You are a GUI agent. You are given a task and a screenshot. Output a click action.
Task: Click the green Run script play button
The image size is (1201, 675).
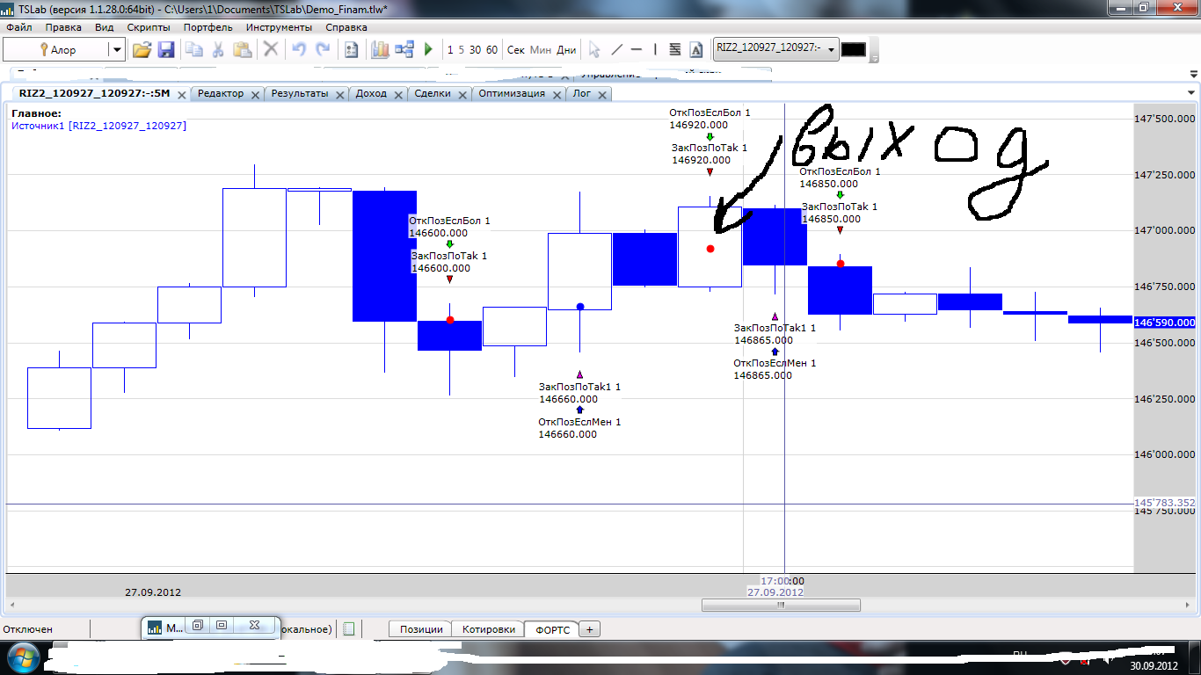428,50
